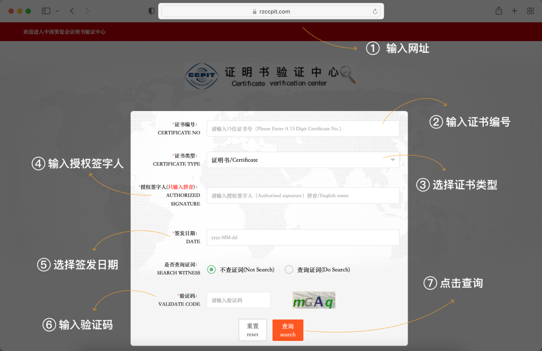Click the 验证码 VALIDATE CODE label
Viewport: 542px width, 351px height.
[179, 300]
